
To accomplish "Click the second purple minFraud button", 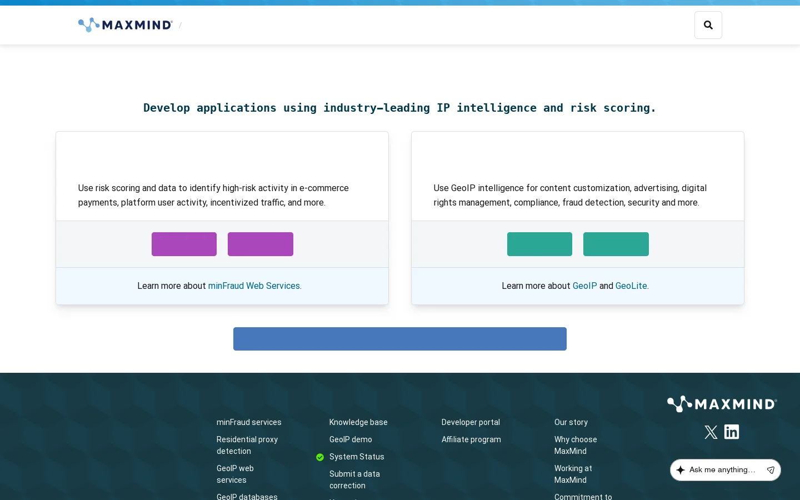I will click(x=261, y=244).
